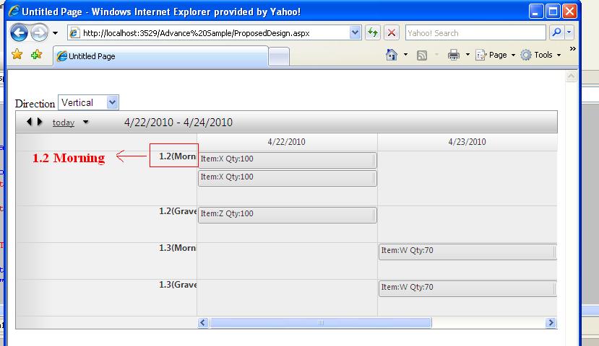Stop loading with the red X icon
Viewport: 599px width, 346px height.
pyautogui.click(x=392, y=32)
